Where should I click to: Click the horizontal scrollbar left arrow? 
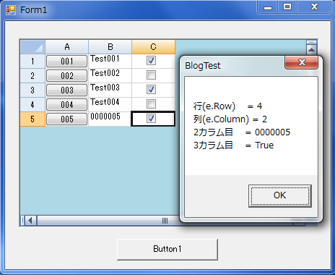pyautogui.click(x=30, y=221)
